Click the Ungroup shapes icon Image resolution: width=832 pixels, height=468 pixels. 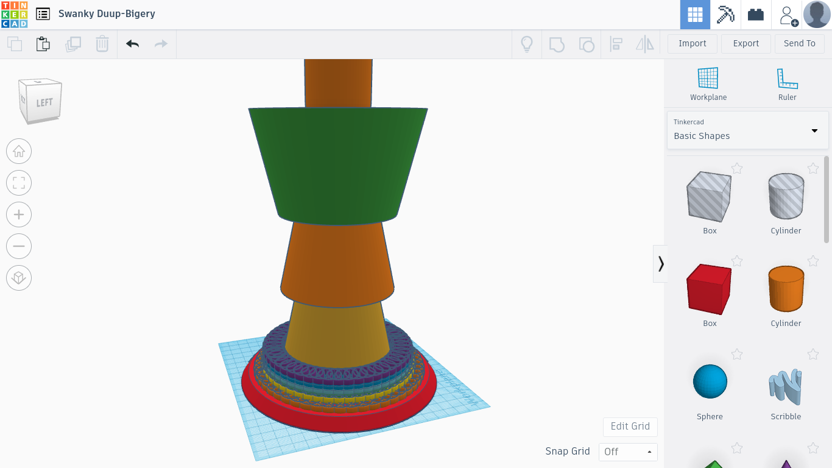[x=586, y=44]
